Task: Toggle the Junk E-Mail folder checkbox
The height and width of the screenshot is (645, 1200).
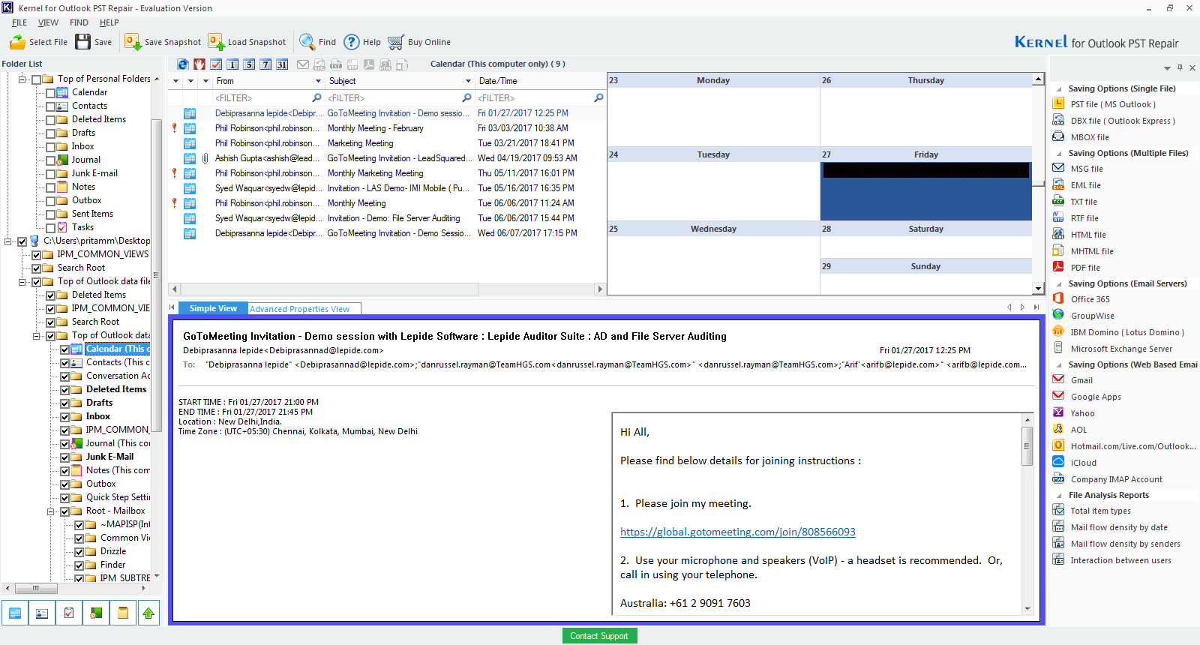Action: pyautogui.click(x=64, y=457)
